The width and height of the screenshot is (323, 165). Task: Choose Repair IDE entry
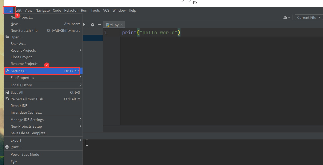coord(43,106)
